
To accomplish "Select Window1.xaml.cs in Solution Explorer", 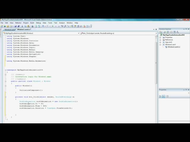I will coord(174,47).
